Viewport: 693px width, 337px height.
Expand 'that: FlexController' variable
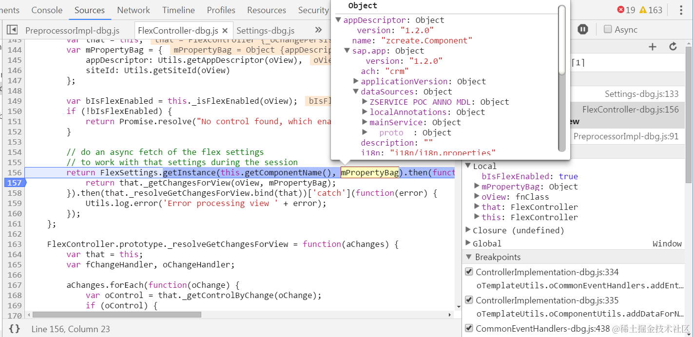tap(477, 207)
